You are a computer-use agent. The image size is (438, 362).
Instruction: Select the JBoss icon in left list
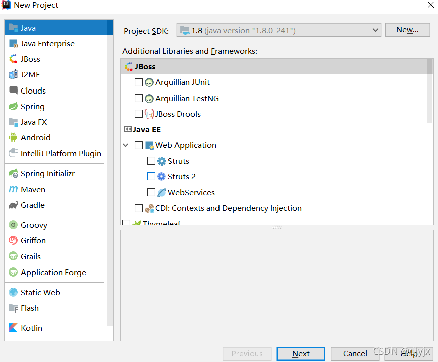click(x=13, y=59)
